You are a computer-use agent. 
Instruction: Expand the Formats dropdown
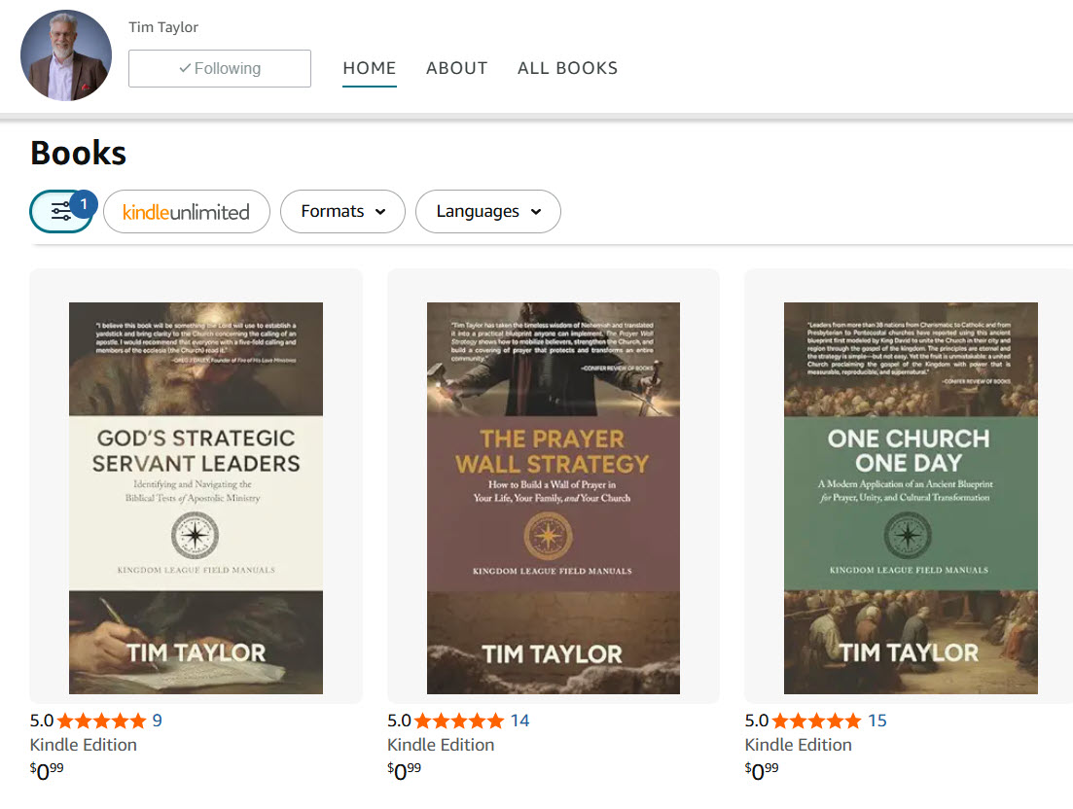[x=342, y=211]
